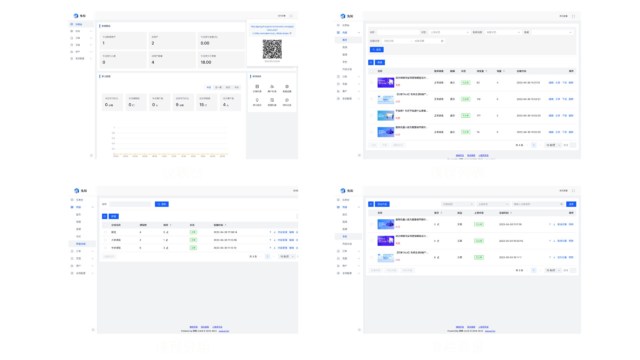
Task: Open the 学习统计 lightbulb shortcut on the dashboard
Action: click(257, 100)
